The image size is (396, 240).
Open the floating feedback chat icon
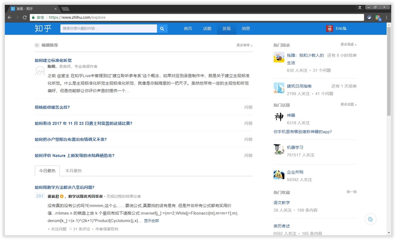click(370, 219)
